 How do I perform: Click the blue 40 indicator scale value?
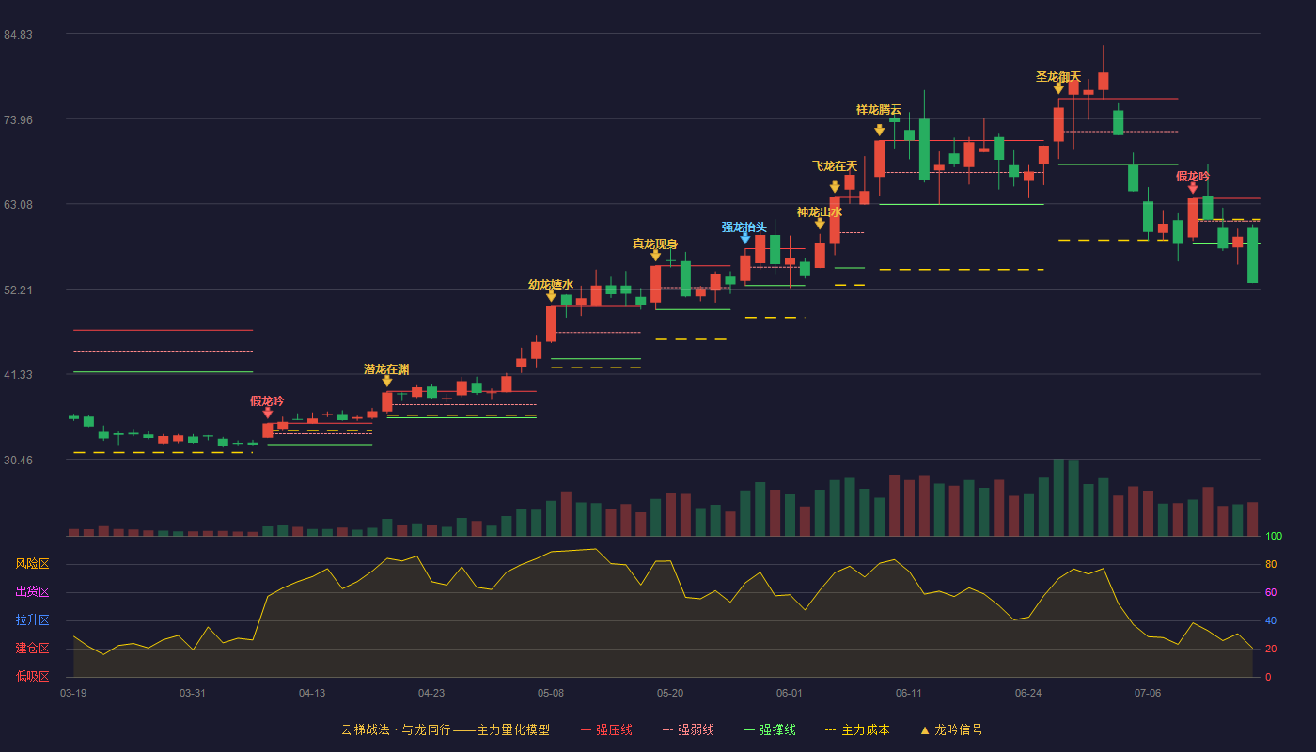coord(1271,620)
